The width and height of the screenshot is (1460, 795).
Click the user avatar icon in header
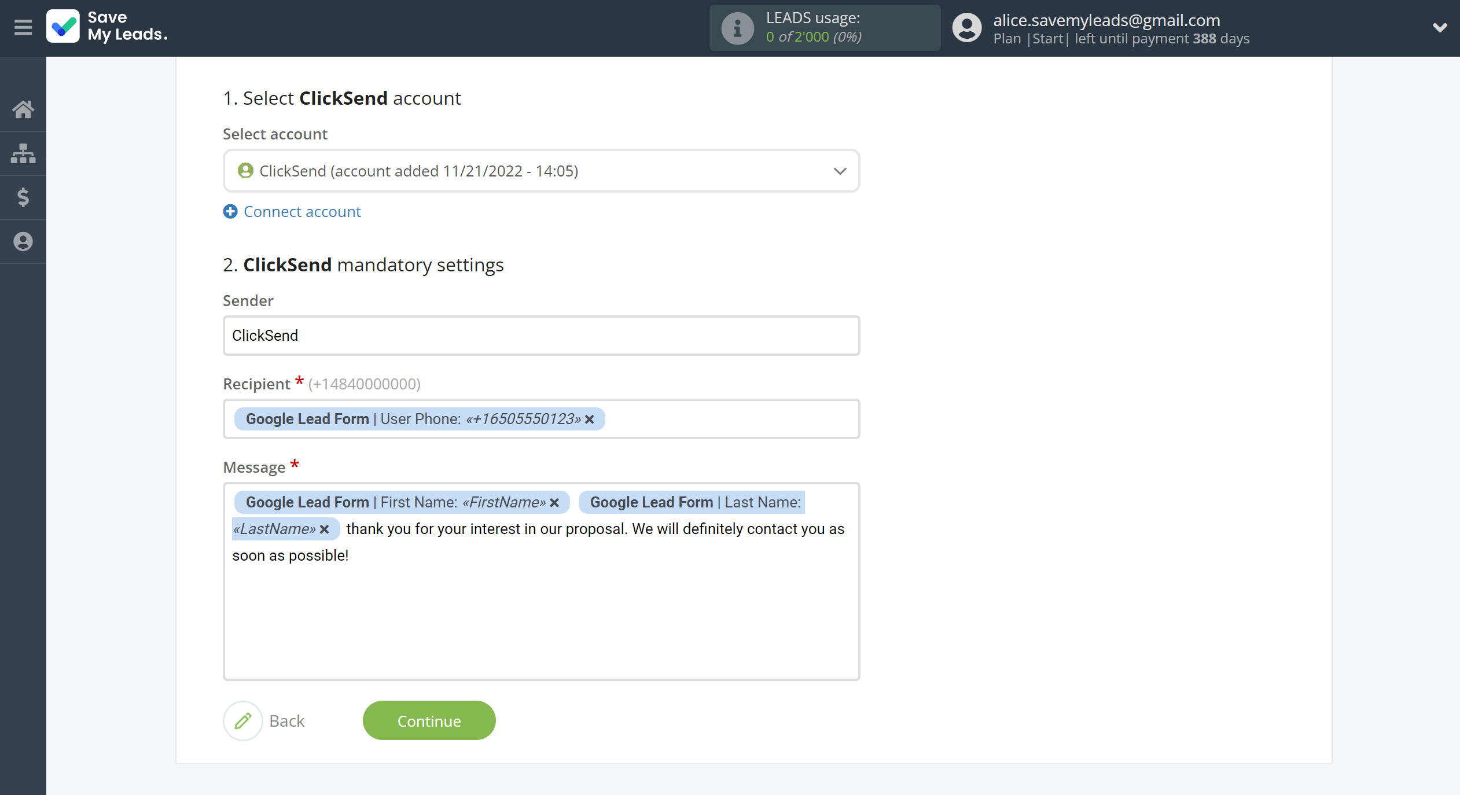tap(967, 28)
